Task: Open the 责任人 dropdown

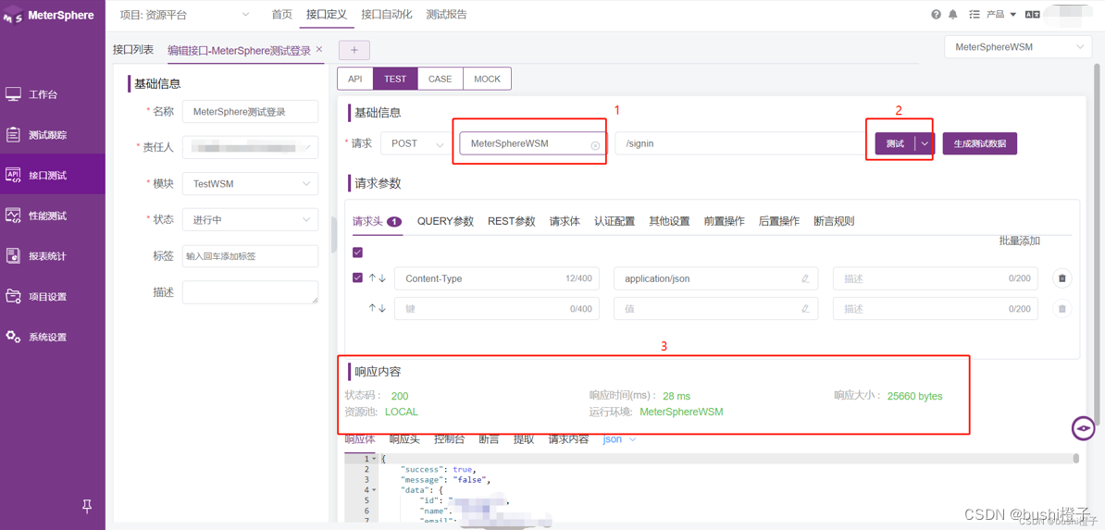Action: 250,147
